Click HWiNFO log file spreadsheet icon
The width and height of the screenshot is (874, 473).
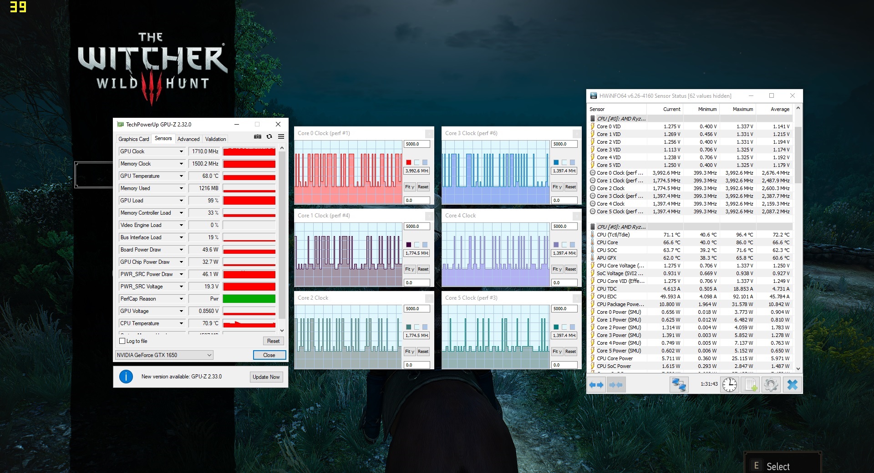(751, 385)
